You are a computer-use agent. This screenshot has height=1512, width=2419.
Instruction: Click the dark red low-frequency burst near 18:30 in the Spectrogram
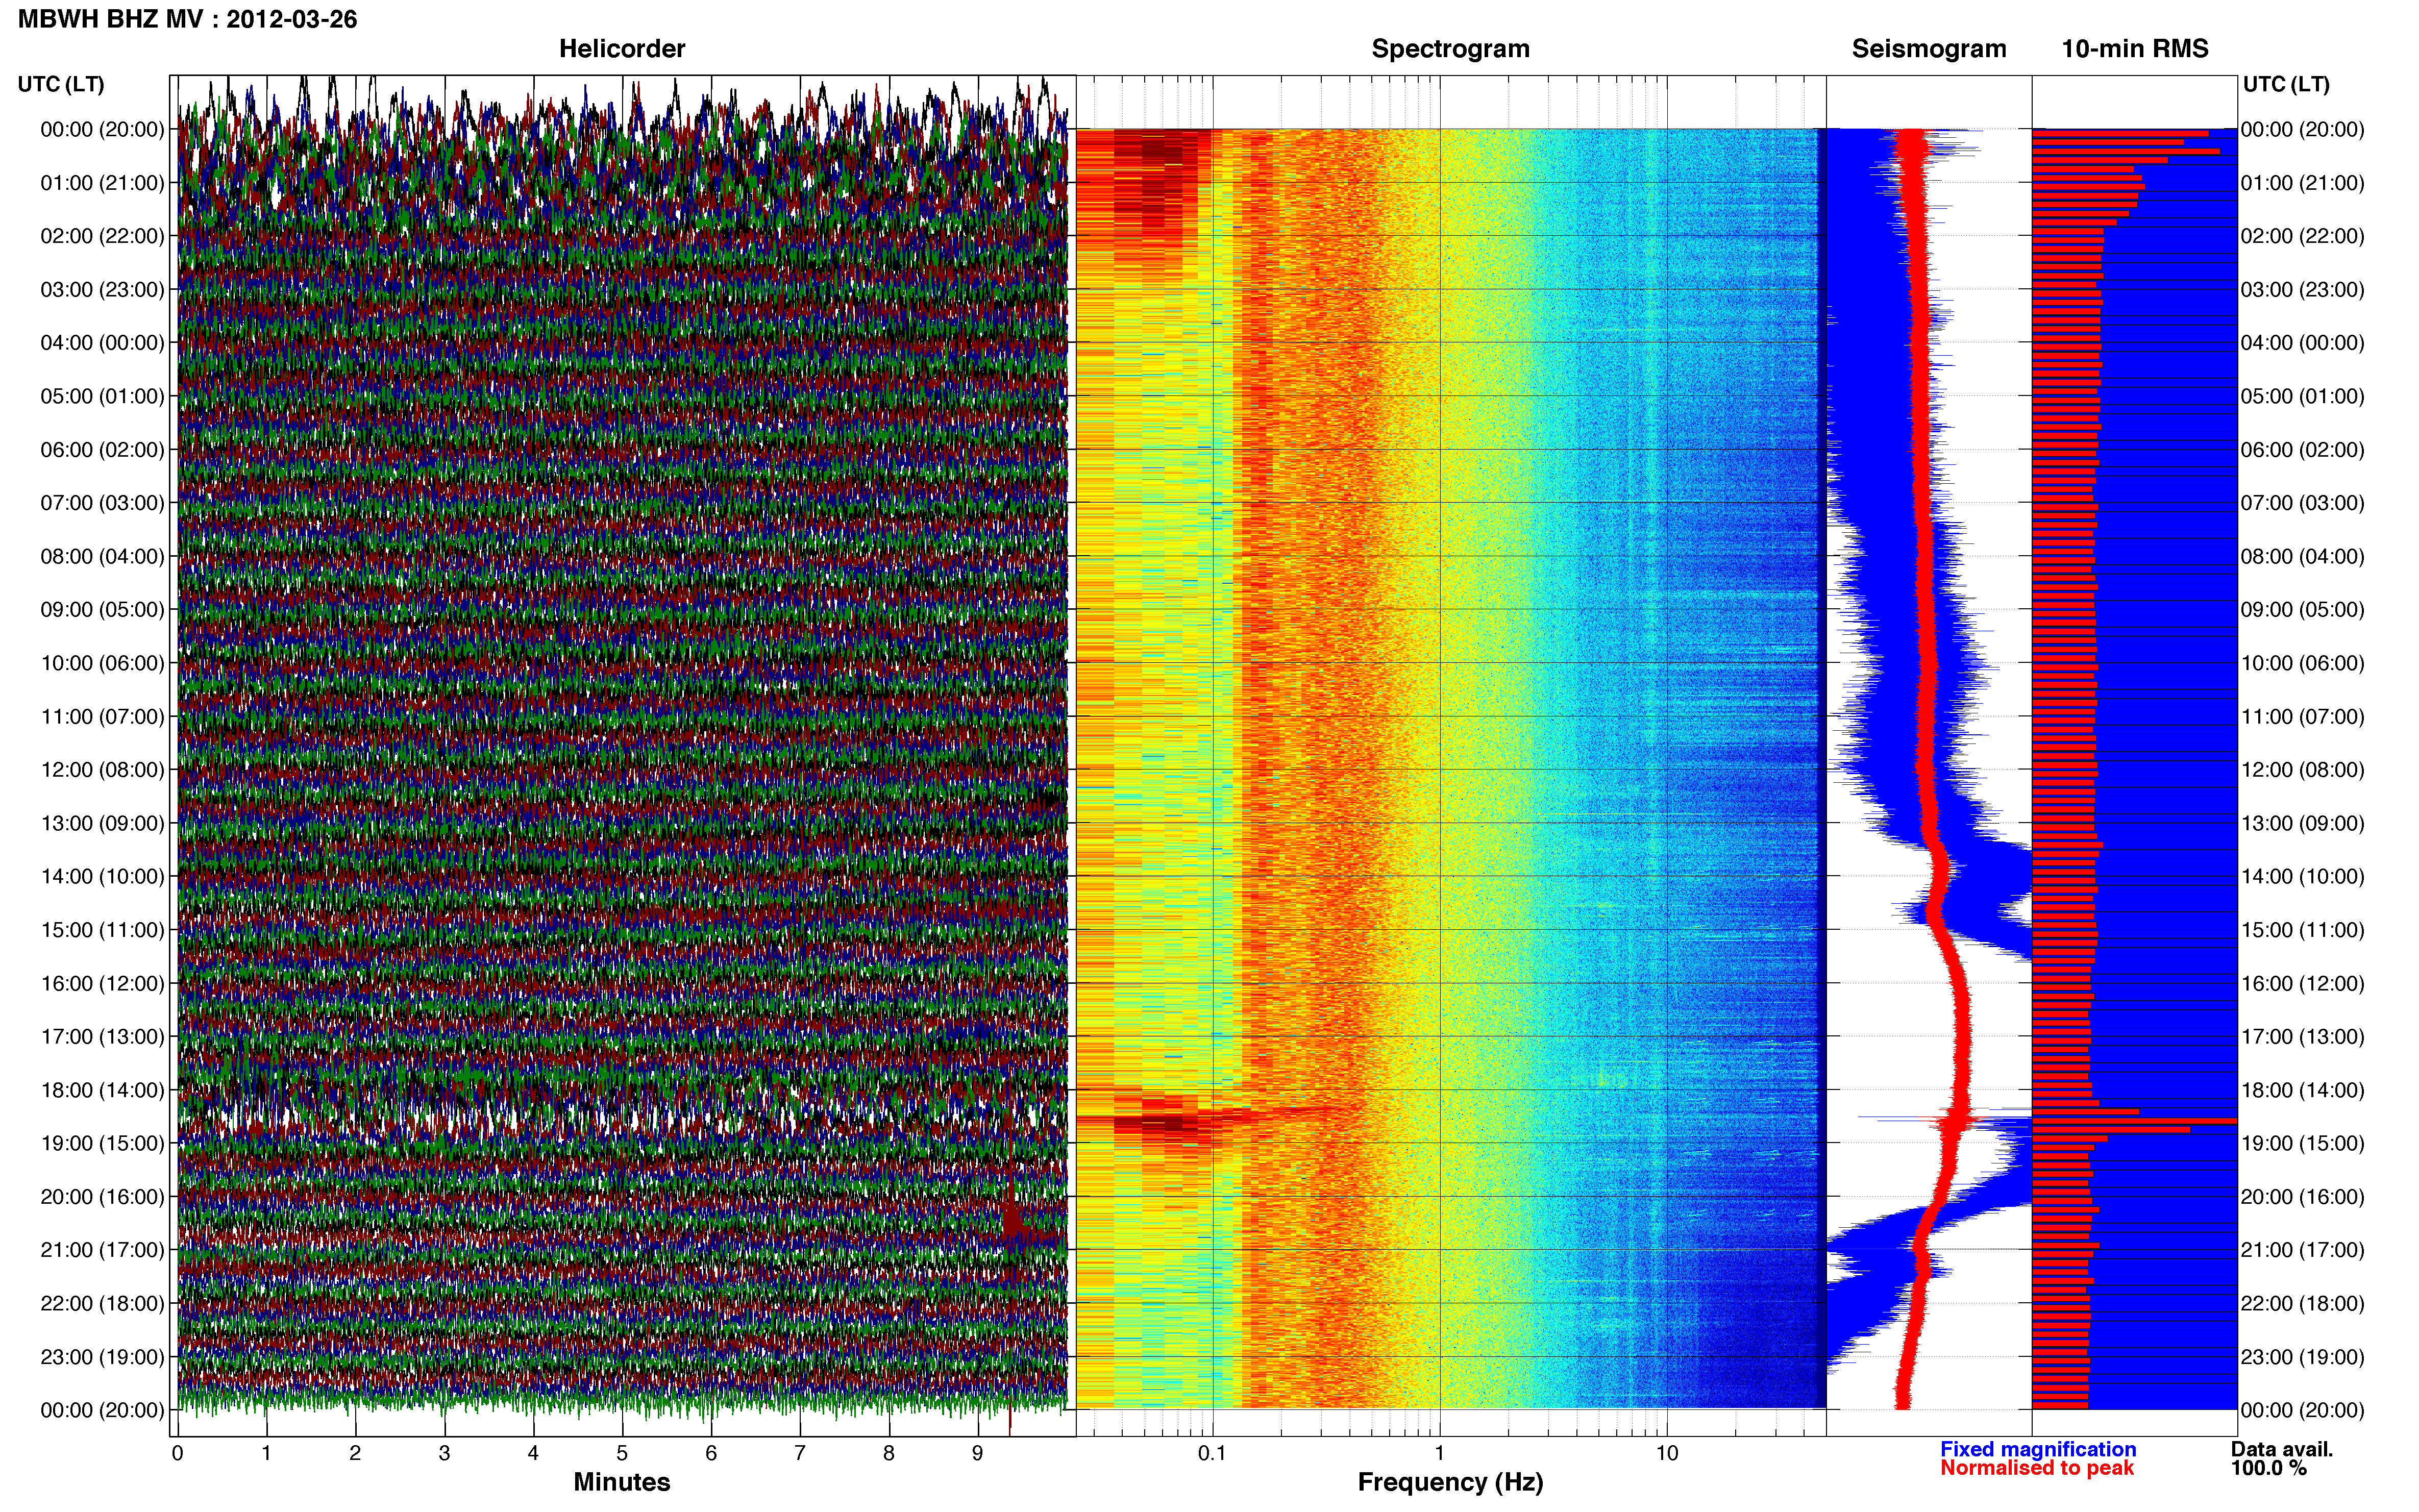coord(1168,1125)
